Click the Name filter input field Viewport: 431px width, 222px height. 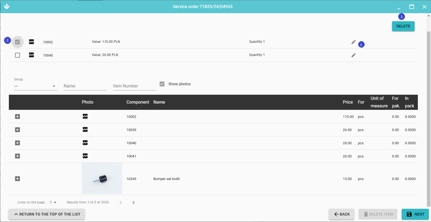(x=85, y=86)
